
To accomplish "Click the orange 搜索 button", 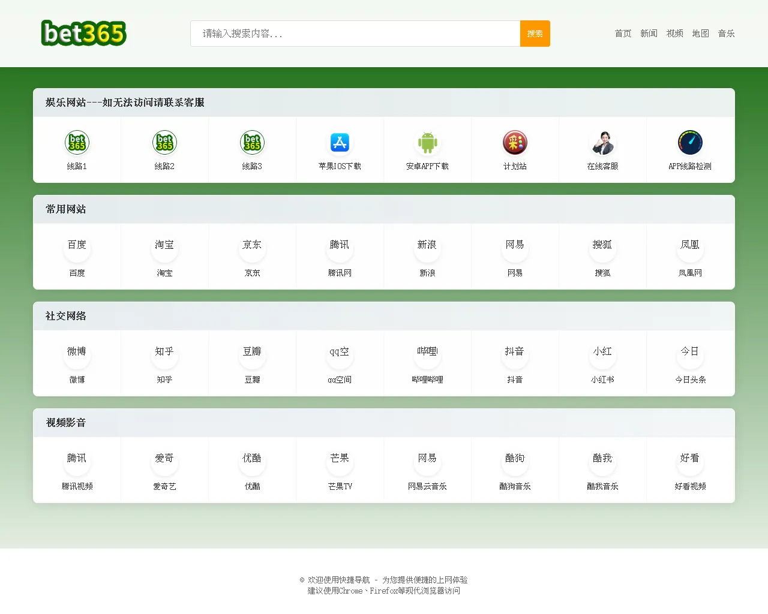I will (535, 34).
